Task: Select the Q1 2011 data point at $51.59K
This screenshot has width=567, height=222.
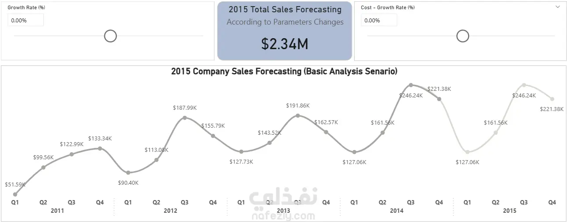Action: coord(15,194)
